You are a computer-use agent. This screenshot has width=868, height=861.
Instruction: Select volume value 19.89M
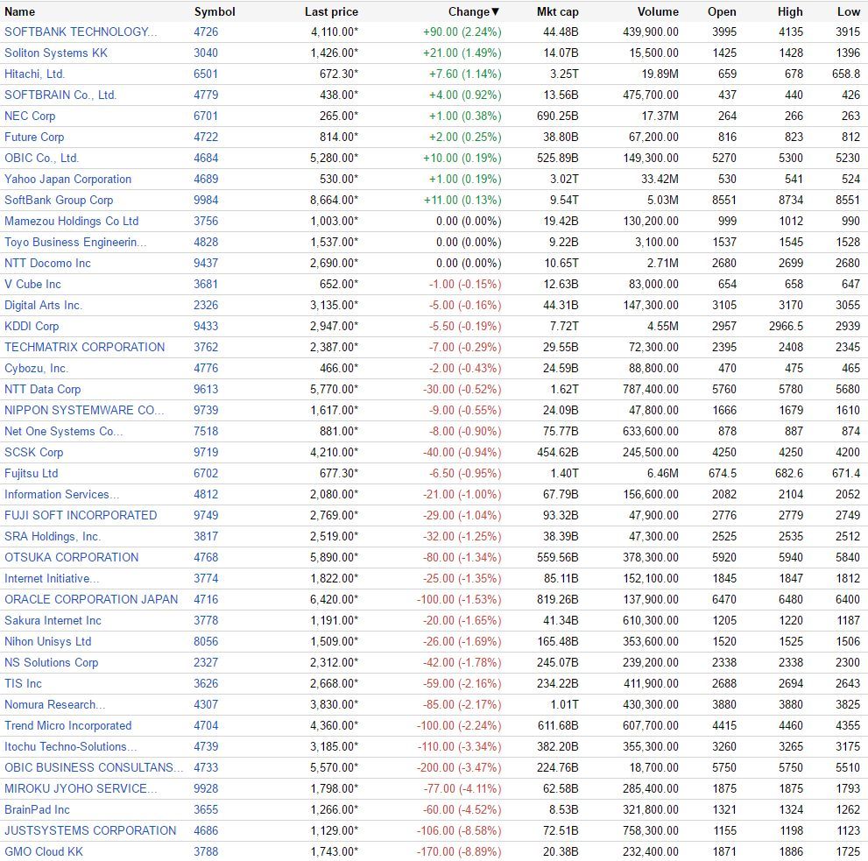(660, 74)
